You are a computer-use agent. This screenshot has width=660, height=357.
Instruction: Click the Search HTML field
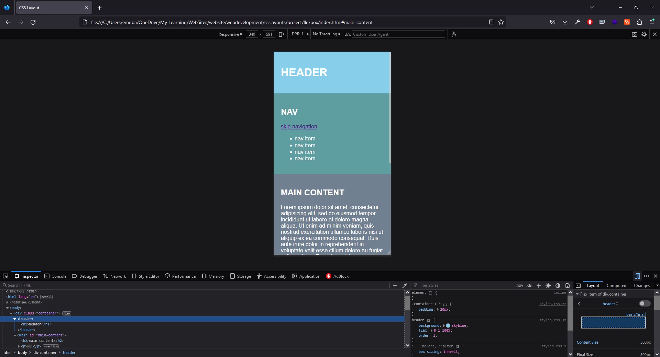coord(195,285)
